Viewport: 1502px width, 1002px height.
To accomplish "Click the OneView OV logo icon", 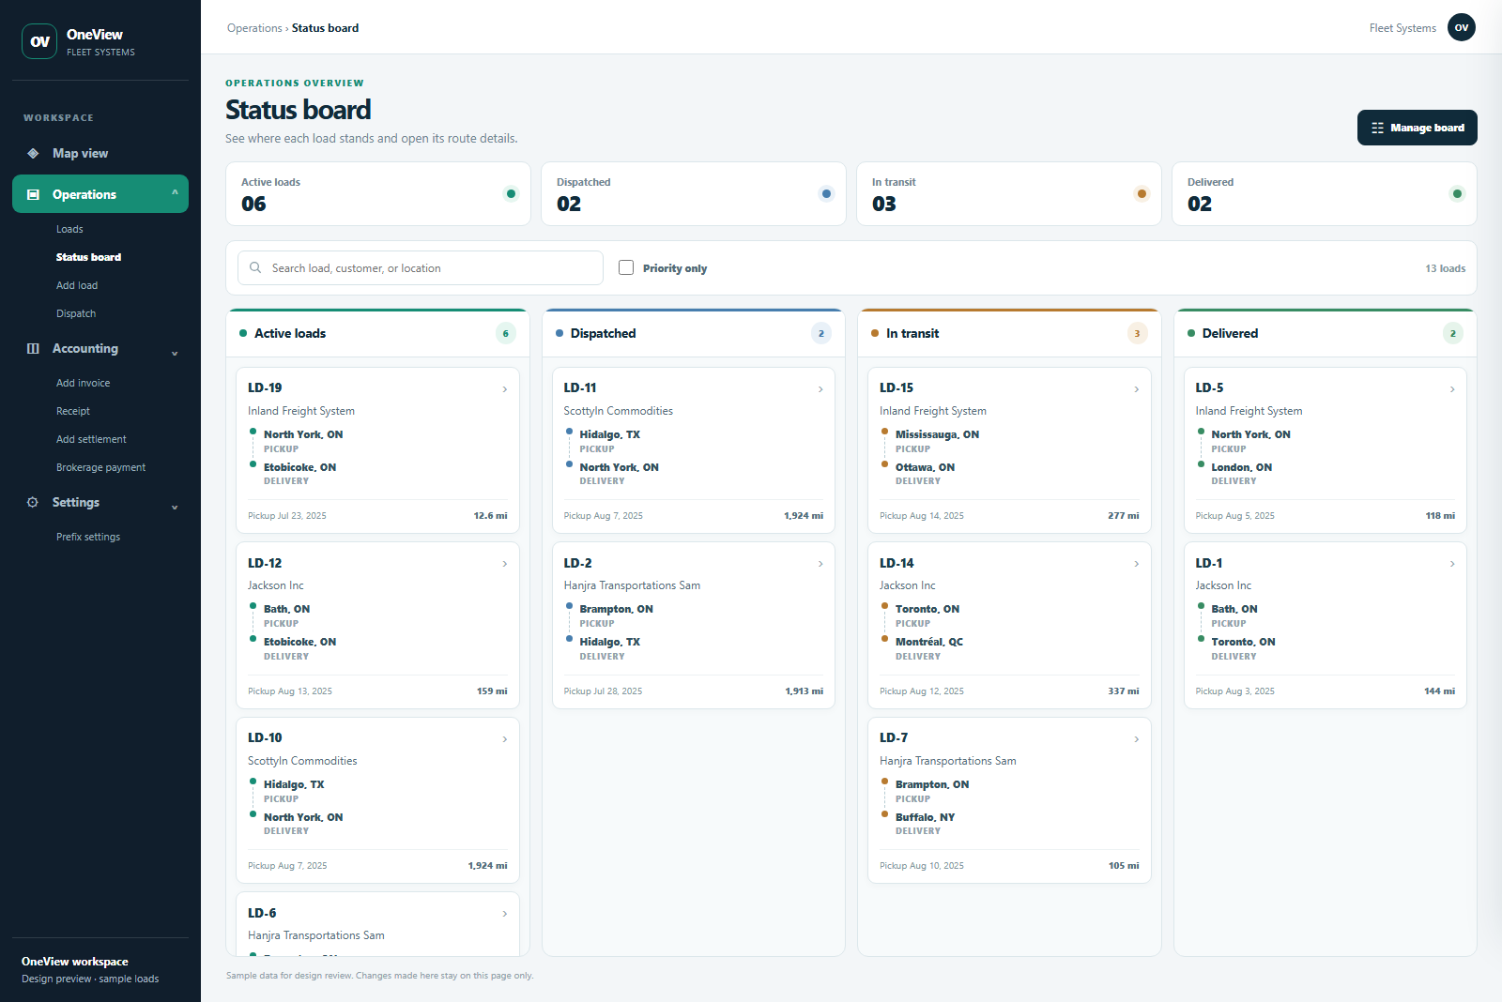I will click(x=39, y=41).
